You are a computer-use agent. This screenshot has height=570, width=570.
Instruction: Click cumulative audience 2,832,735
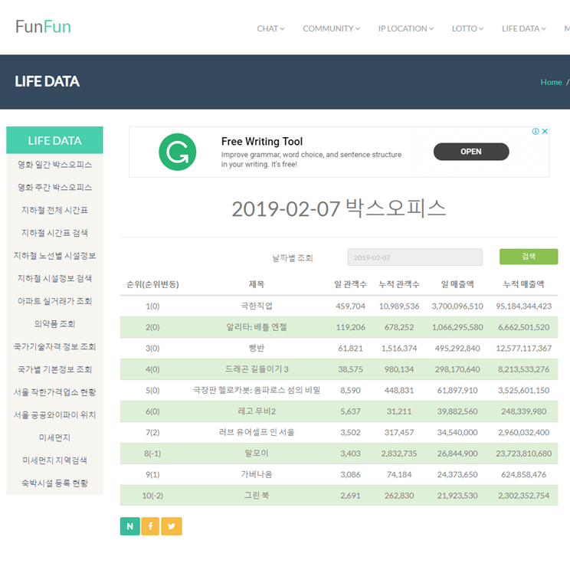click(x=399, y=454)
